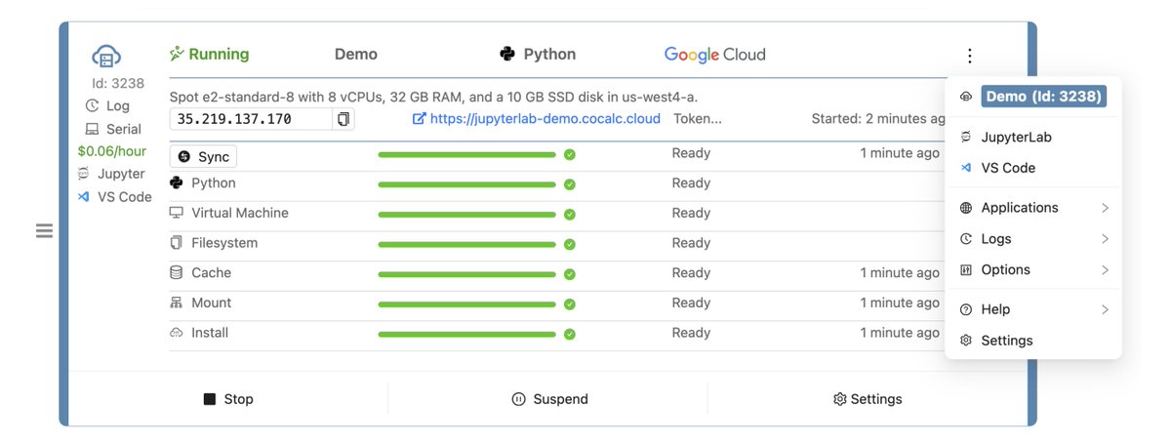Expand the Logs submenu
Image resolution: width=1171 pixels, height=446 pixels.
click(x=1034, y=239)
